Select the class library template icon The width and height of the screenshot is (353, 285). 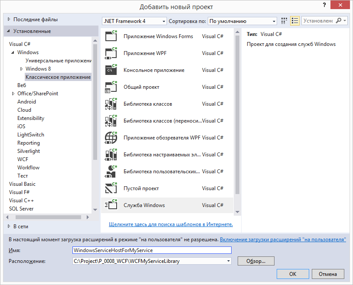pos(111,104)
